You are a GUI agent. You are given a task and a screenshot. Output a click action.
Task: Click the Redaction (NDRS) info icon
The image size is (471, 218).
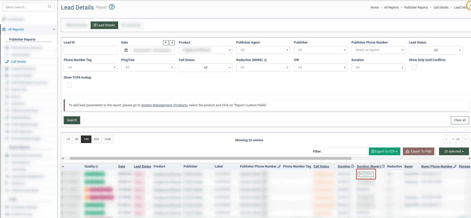click(x=265, y=60)
